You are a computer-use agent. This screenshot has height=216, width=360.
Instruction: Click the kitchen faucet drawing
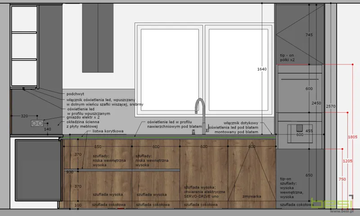[x=202, y=116]
